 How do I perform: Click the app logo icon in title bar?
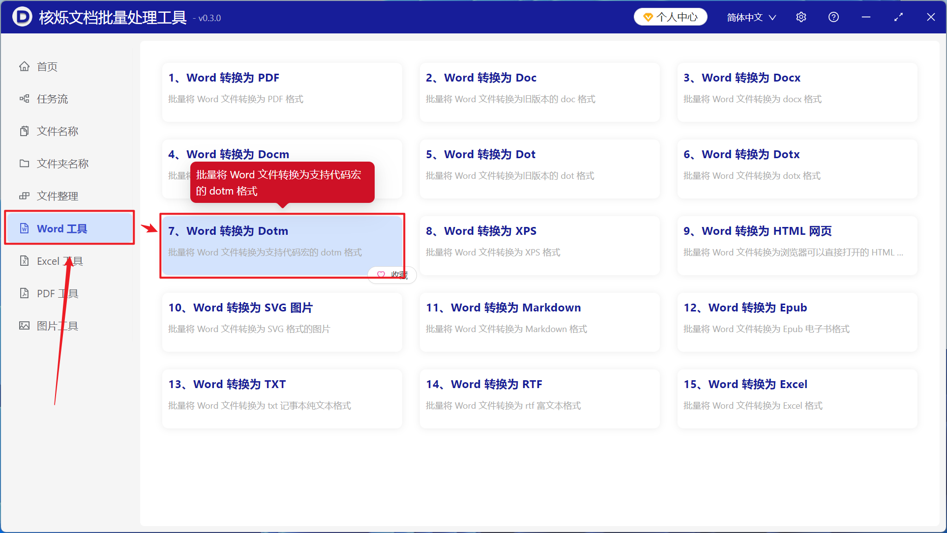point(22,17)
